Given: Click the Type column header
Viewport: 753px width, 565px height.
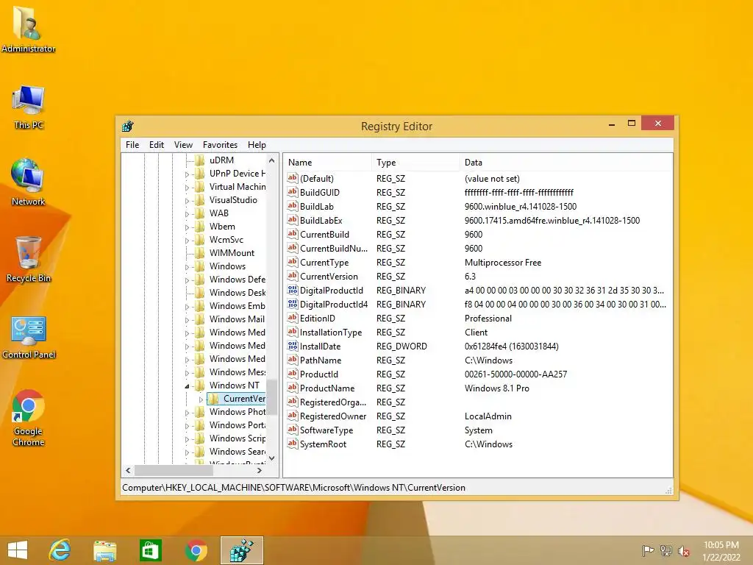Looking at the screenshot, I should [415, 163].
